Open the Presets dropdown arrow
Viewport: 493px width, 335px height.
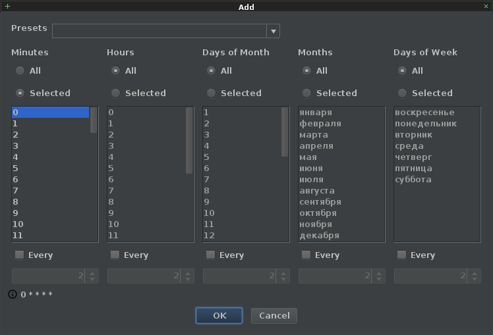tap(274, 31)
